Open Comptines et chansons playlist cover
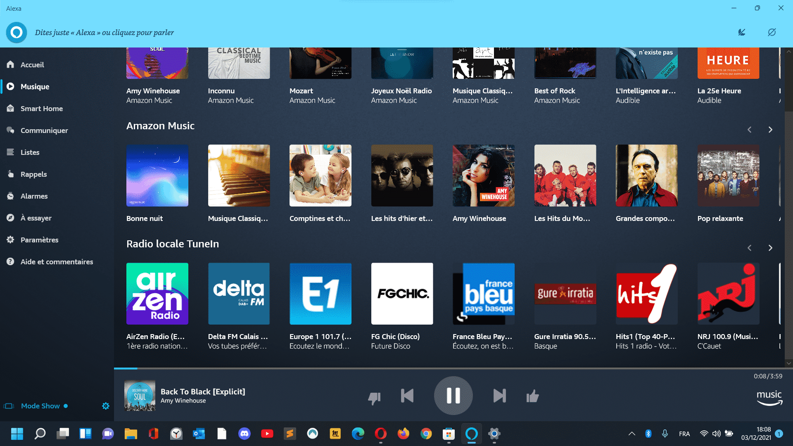Viewport: 793px width, 446px height. [x=321, y=176]
